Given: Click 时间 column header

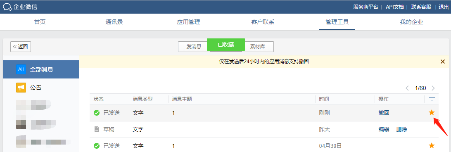Looking at the screenshot, I should click(x=324, y=99).
